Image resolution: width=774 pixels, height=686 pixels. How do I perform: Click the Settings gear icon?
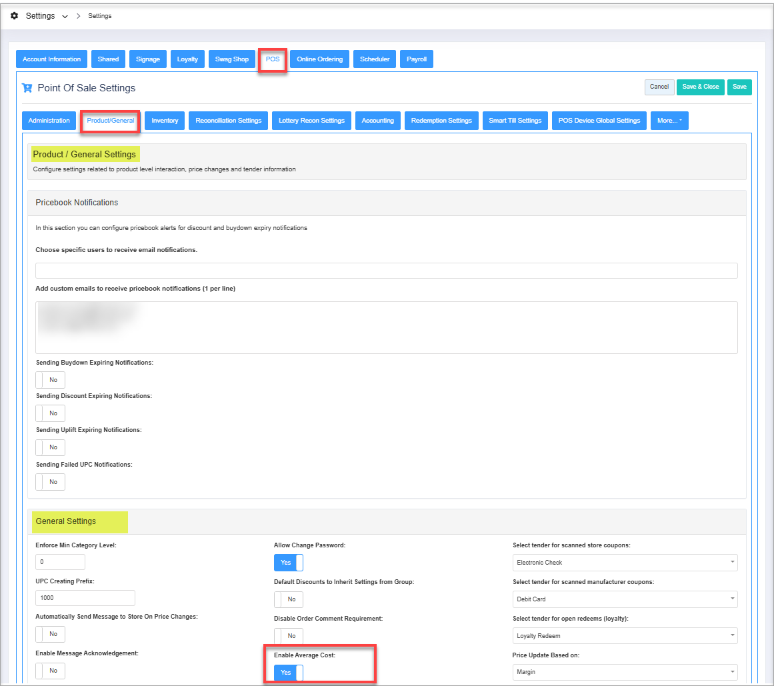[15, 16]
